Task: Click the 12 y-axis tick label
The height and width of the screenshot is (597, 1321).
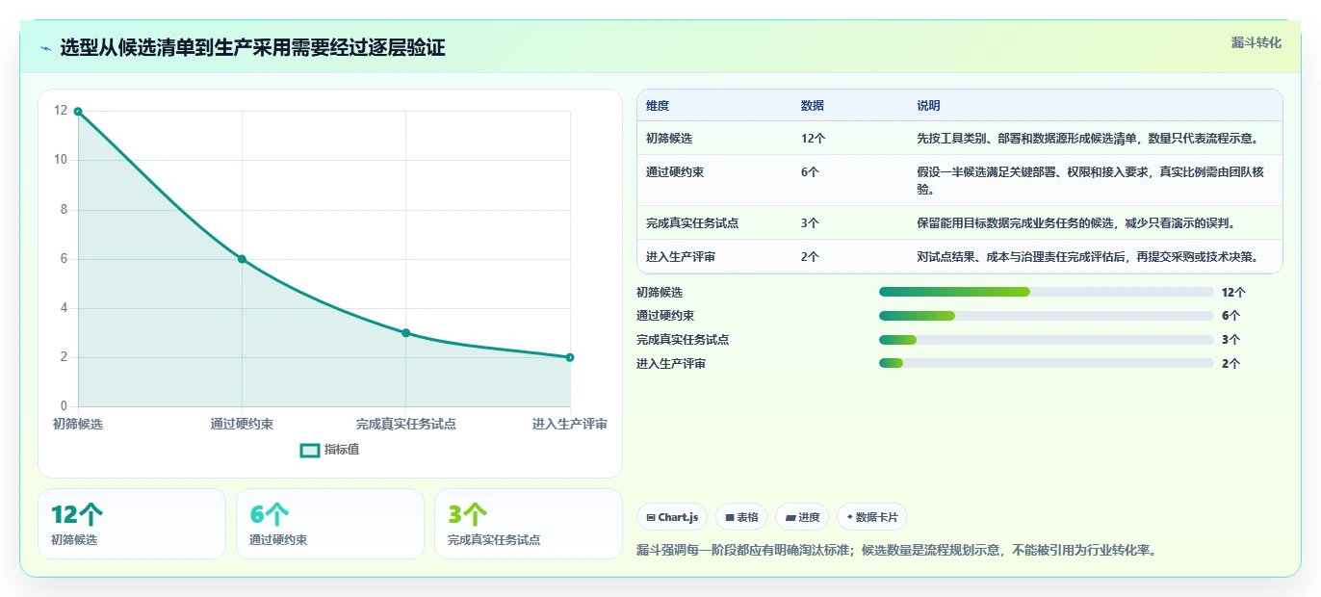Action: coord(61,111)
